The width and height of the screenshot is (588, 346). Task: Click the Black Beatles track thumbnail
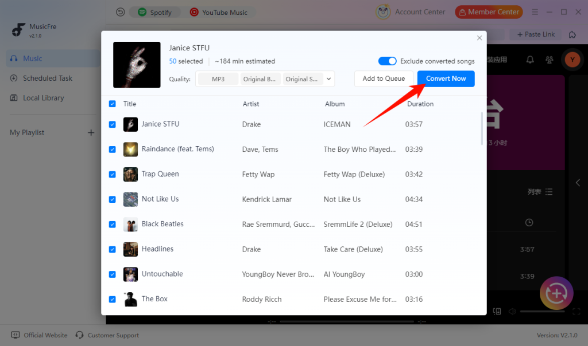[130, 225]
